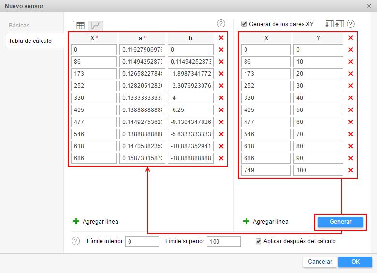This screenshot has height=273, width=377.
Task: Click the Límite superior input field
Action: click(x=224, y=241)
